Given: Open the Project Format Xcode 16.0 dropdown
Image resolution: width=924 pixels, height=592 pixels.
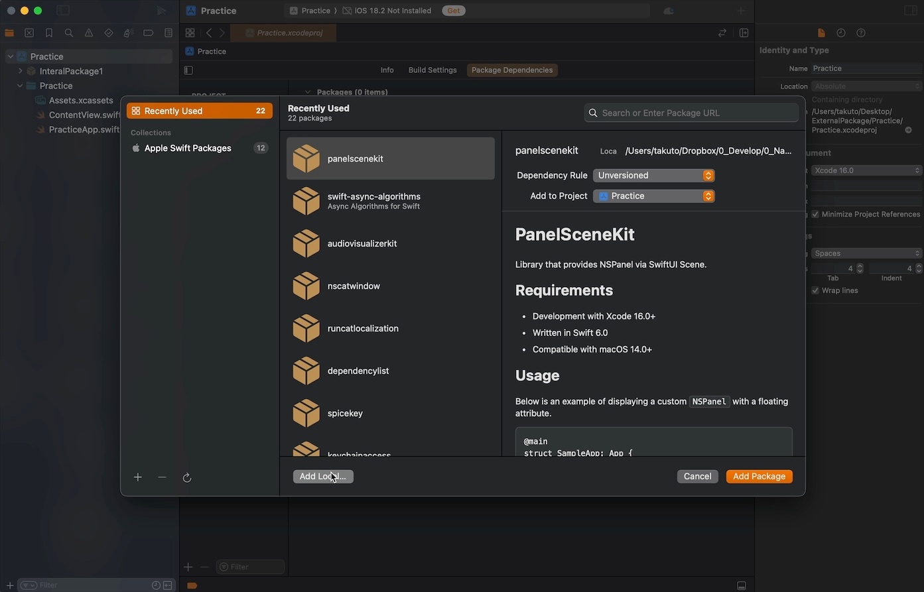Looking at the screenshot, I should (x=866, y=170).
